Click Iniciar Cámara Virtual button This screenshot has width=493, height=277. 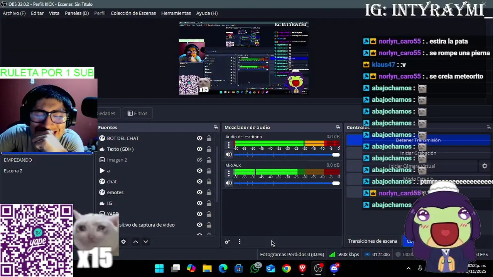[412, 166]
